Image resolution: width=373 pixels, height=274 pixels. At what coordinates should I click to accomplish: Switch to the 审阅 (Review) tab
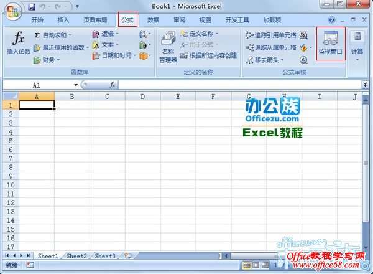pos(180,20)
